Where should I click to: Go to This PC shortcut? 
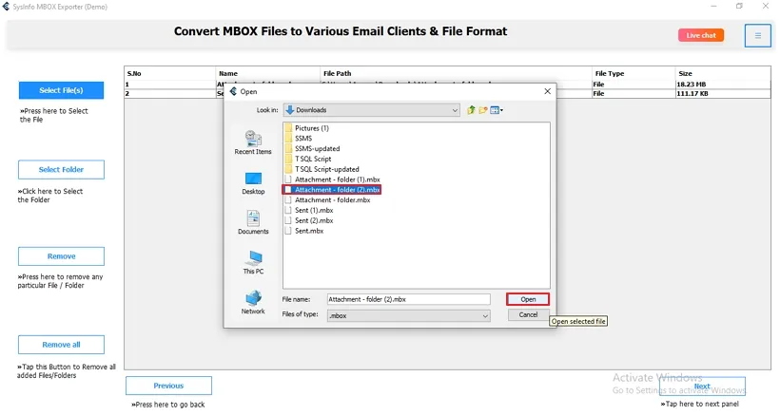(x=253, y=263)
